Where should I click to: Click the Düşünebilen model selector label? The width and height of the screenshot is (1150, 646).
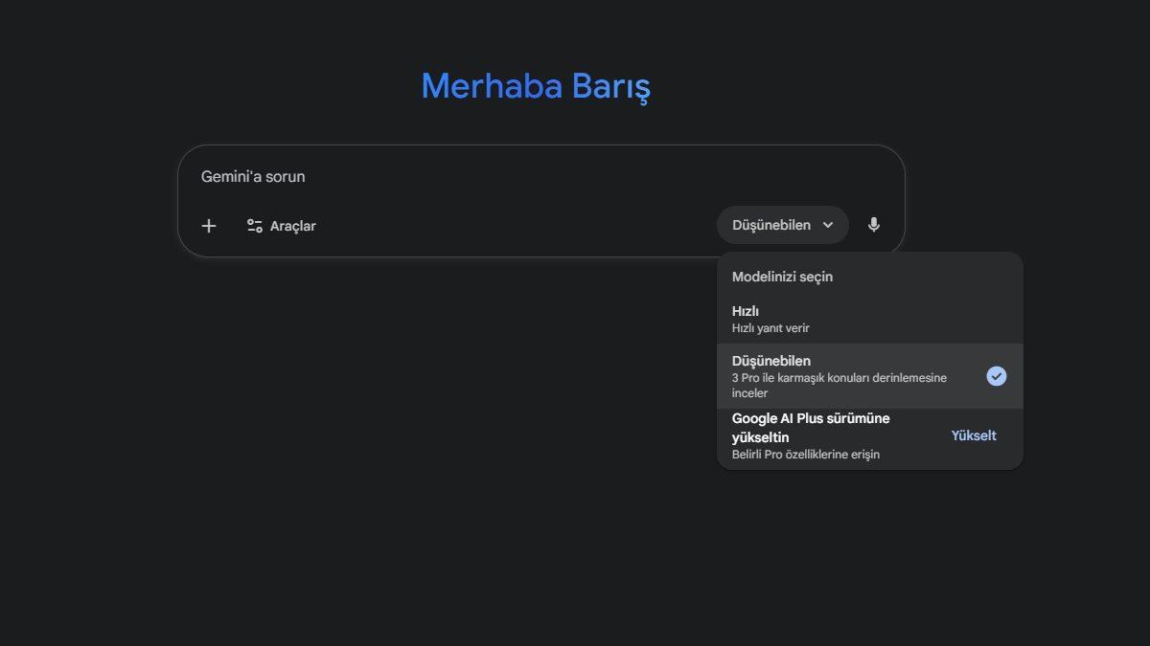click(770, 225)
